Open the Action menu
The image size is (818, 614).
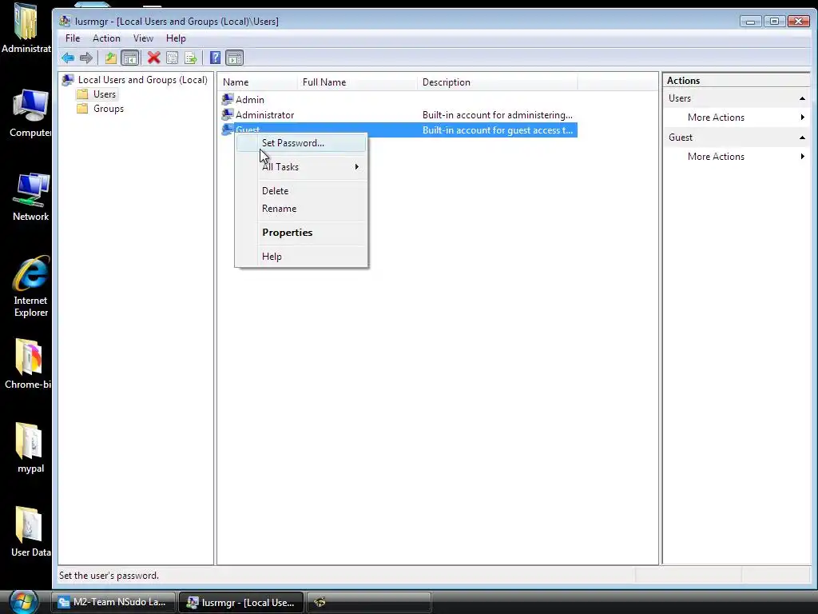(106, 38)
